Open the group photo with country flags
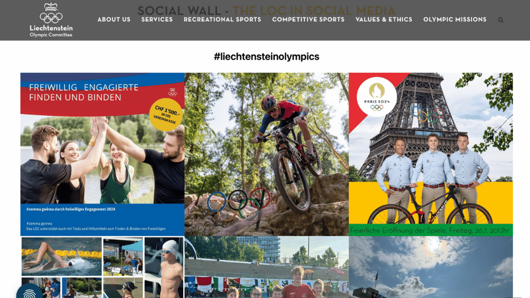The height and width of the screenshot is (298, 530). click(x=267, y=267)
